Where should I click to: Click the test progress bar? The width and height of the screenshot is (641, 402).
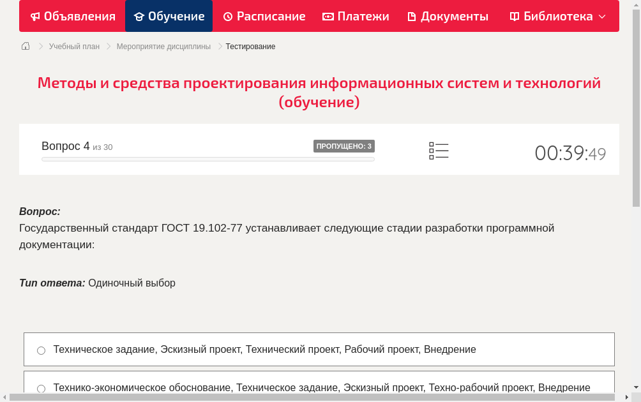pyautogui.click(x=207, y=159)
